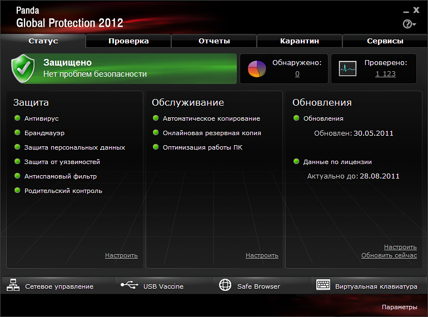
Task: Select Родительский контроль
Action: click(63, 191)
